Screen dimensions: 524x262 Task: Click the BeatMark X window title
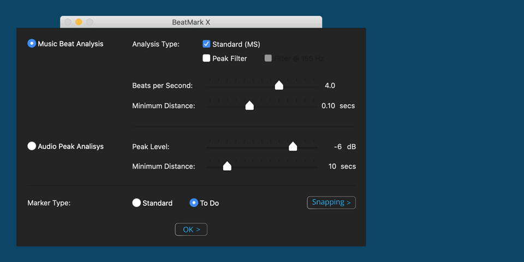pos(191,22)
